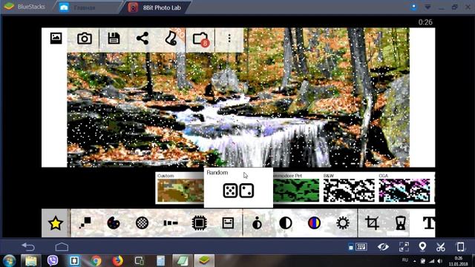Open BlueStacks taskbar icon
The height and width of the screenshot is (267, 475).
(x=204, y=260)
